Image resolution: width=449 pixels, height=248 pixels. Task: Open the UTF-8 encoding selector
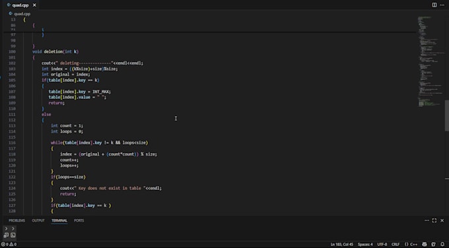(382, 244)
